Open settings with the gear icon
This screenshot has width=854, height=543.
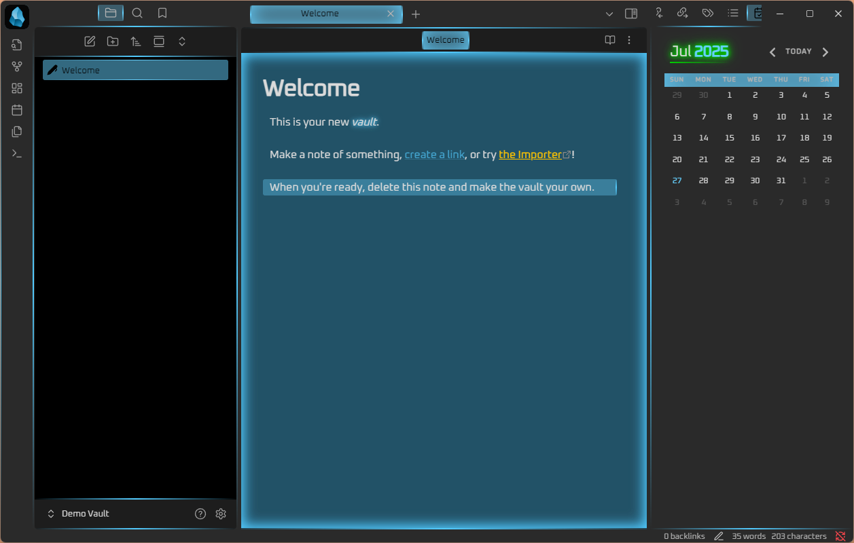coord(221,514)
